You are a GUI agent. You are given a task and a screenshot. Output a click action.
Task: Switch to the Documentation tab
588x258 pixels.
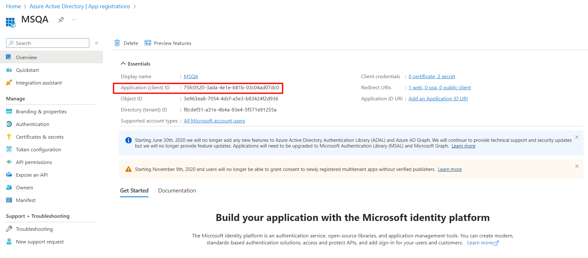pyautogui.click(x=177, y=191)
